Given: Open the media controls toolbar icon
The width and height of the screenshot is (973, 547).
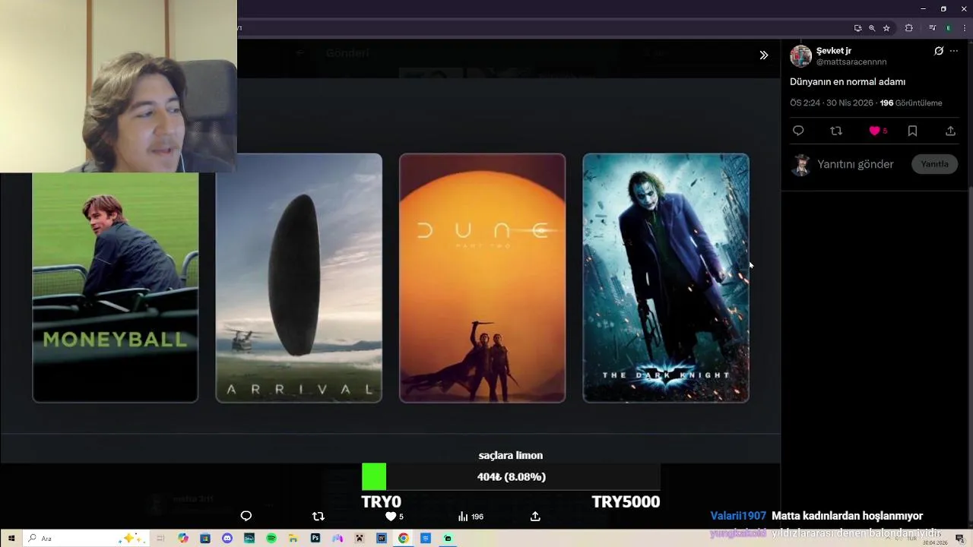Looking at the screenshot, I should (x=933, y=28).
